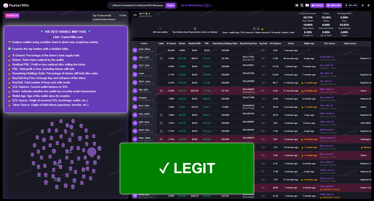374x201 pixels.
Task: Open external link for SOL source 3wSW...jRor
Action: (332, 57)
